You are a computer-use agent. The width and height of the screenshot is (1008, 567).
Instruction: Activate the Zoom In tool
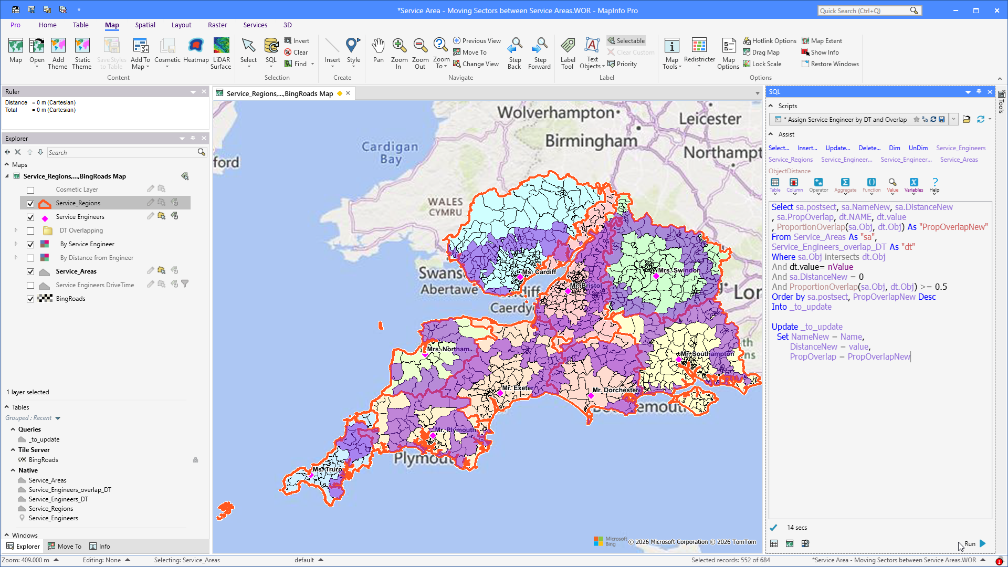coord(399,54)
